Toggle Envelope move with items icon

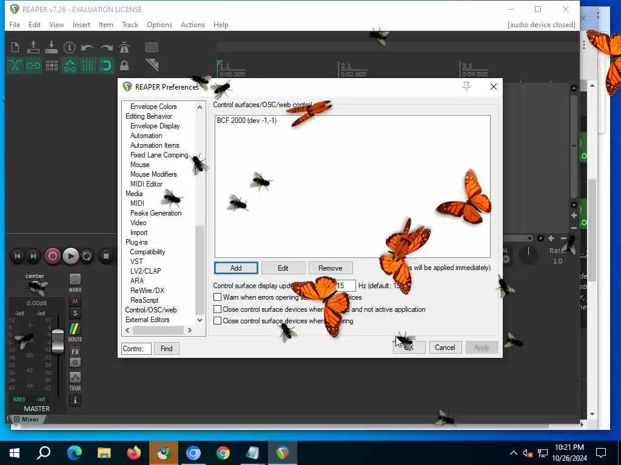[x=70, y=65]
